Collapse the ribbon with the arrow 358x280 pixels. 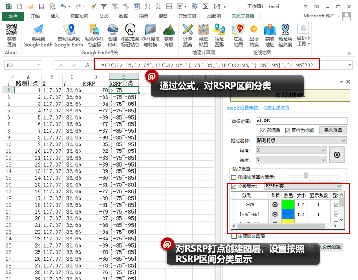(x=350, y=54)
